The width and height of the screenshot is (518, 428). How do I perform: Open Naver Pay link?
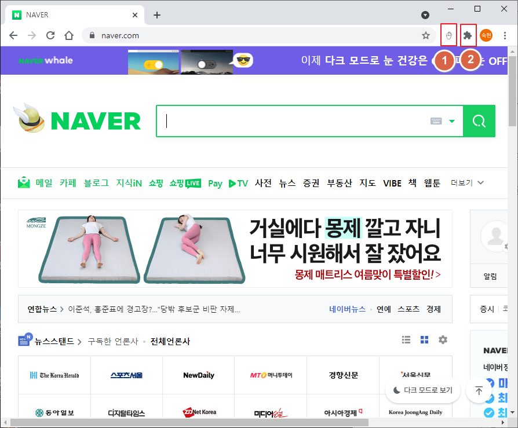pyautogui.click(x=215, y=184)
